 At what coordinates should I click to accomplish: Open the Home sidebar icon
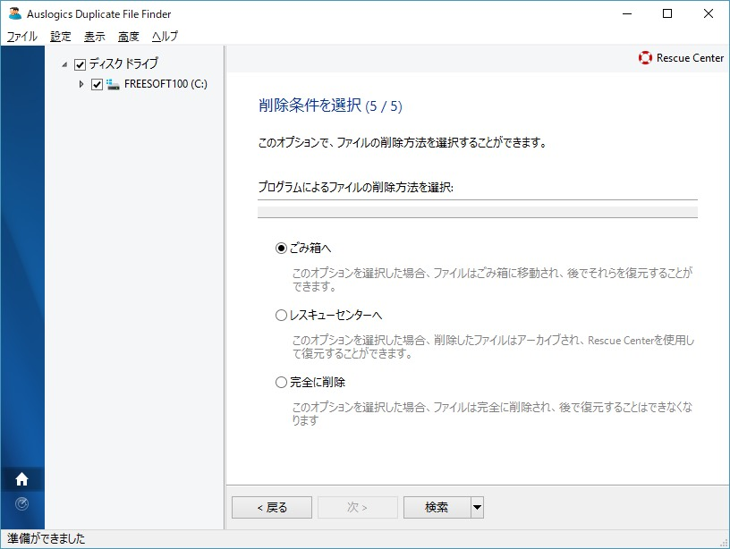click(x=21, y=479)
